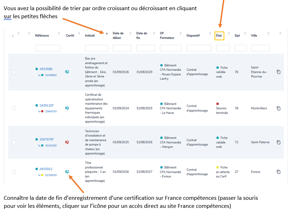This screenshot has width=288, height=211.
Task: Check the box for reference A833588
Action: tap(14, 72)
